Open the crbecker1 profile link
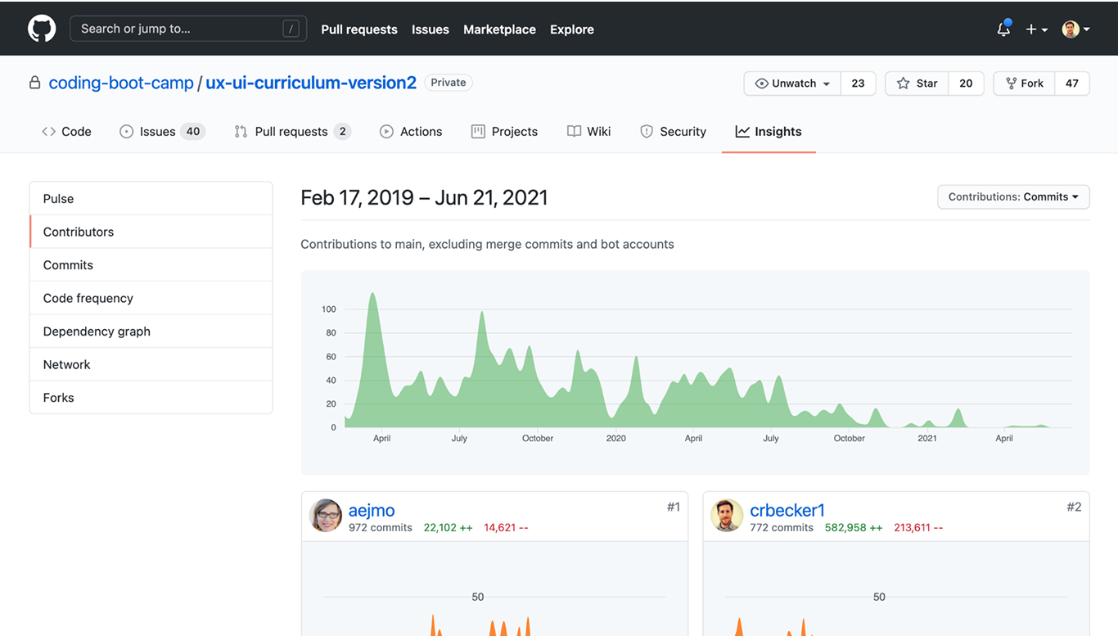This screenshot has height=636, width=1118. click(787, 510)
